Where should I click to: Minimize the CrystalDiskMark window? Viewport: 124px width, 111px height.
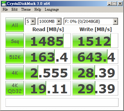(109, 4)
